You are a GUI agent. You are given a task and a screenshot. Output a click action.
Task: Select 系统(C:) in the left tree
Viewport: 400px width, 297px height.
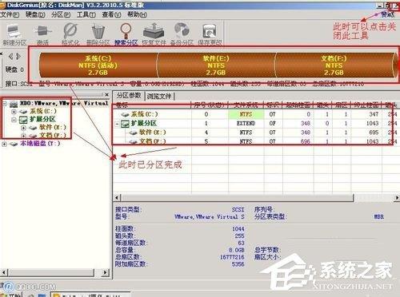(43, 111)
